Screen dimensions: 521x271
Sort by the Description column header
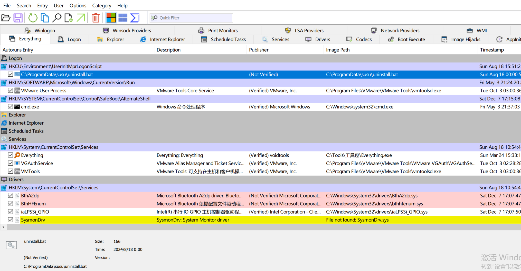(x=200, y=50)
